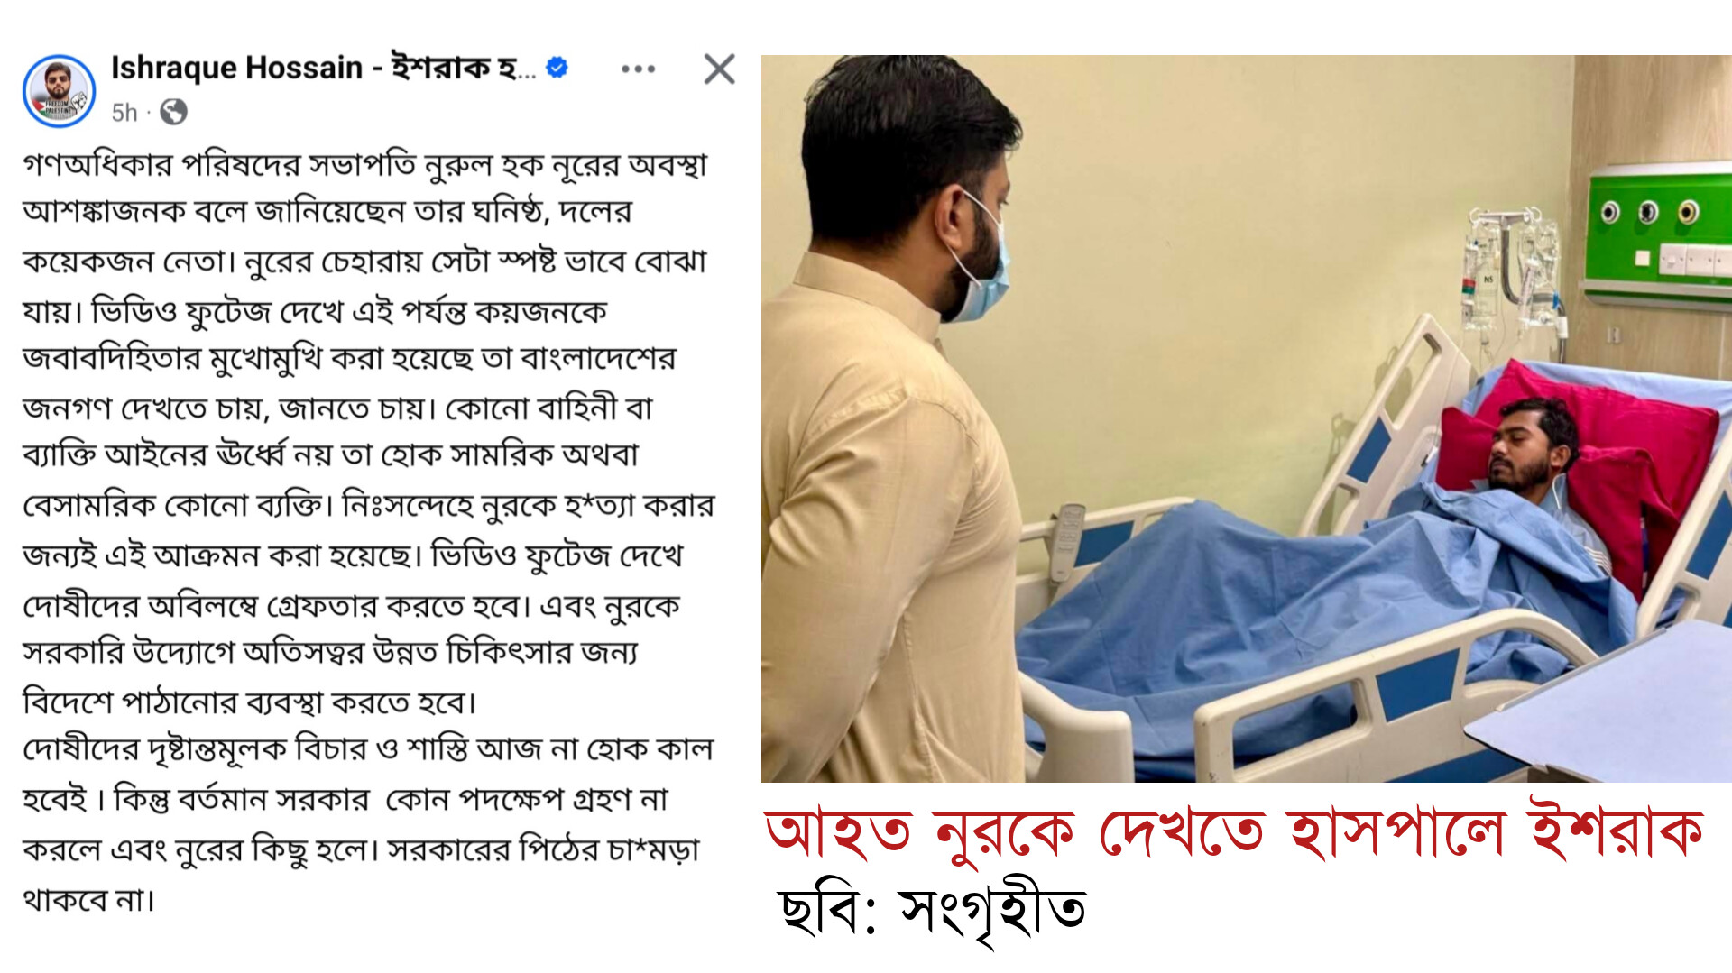Open Ishraque Hossain's circular profile picture

click(59, 91)
